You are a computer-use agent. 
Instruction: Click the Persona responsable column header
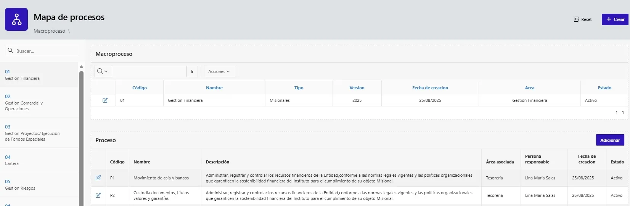[x=537, y=159]
